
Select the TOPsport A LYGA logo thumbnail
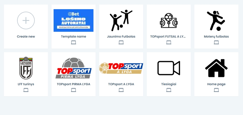point(121,68)
